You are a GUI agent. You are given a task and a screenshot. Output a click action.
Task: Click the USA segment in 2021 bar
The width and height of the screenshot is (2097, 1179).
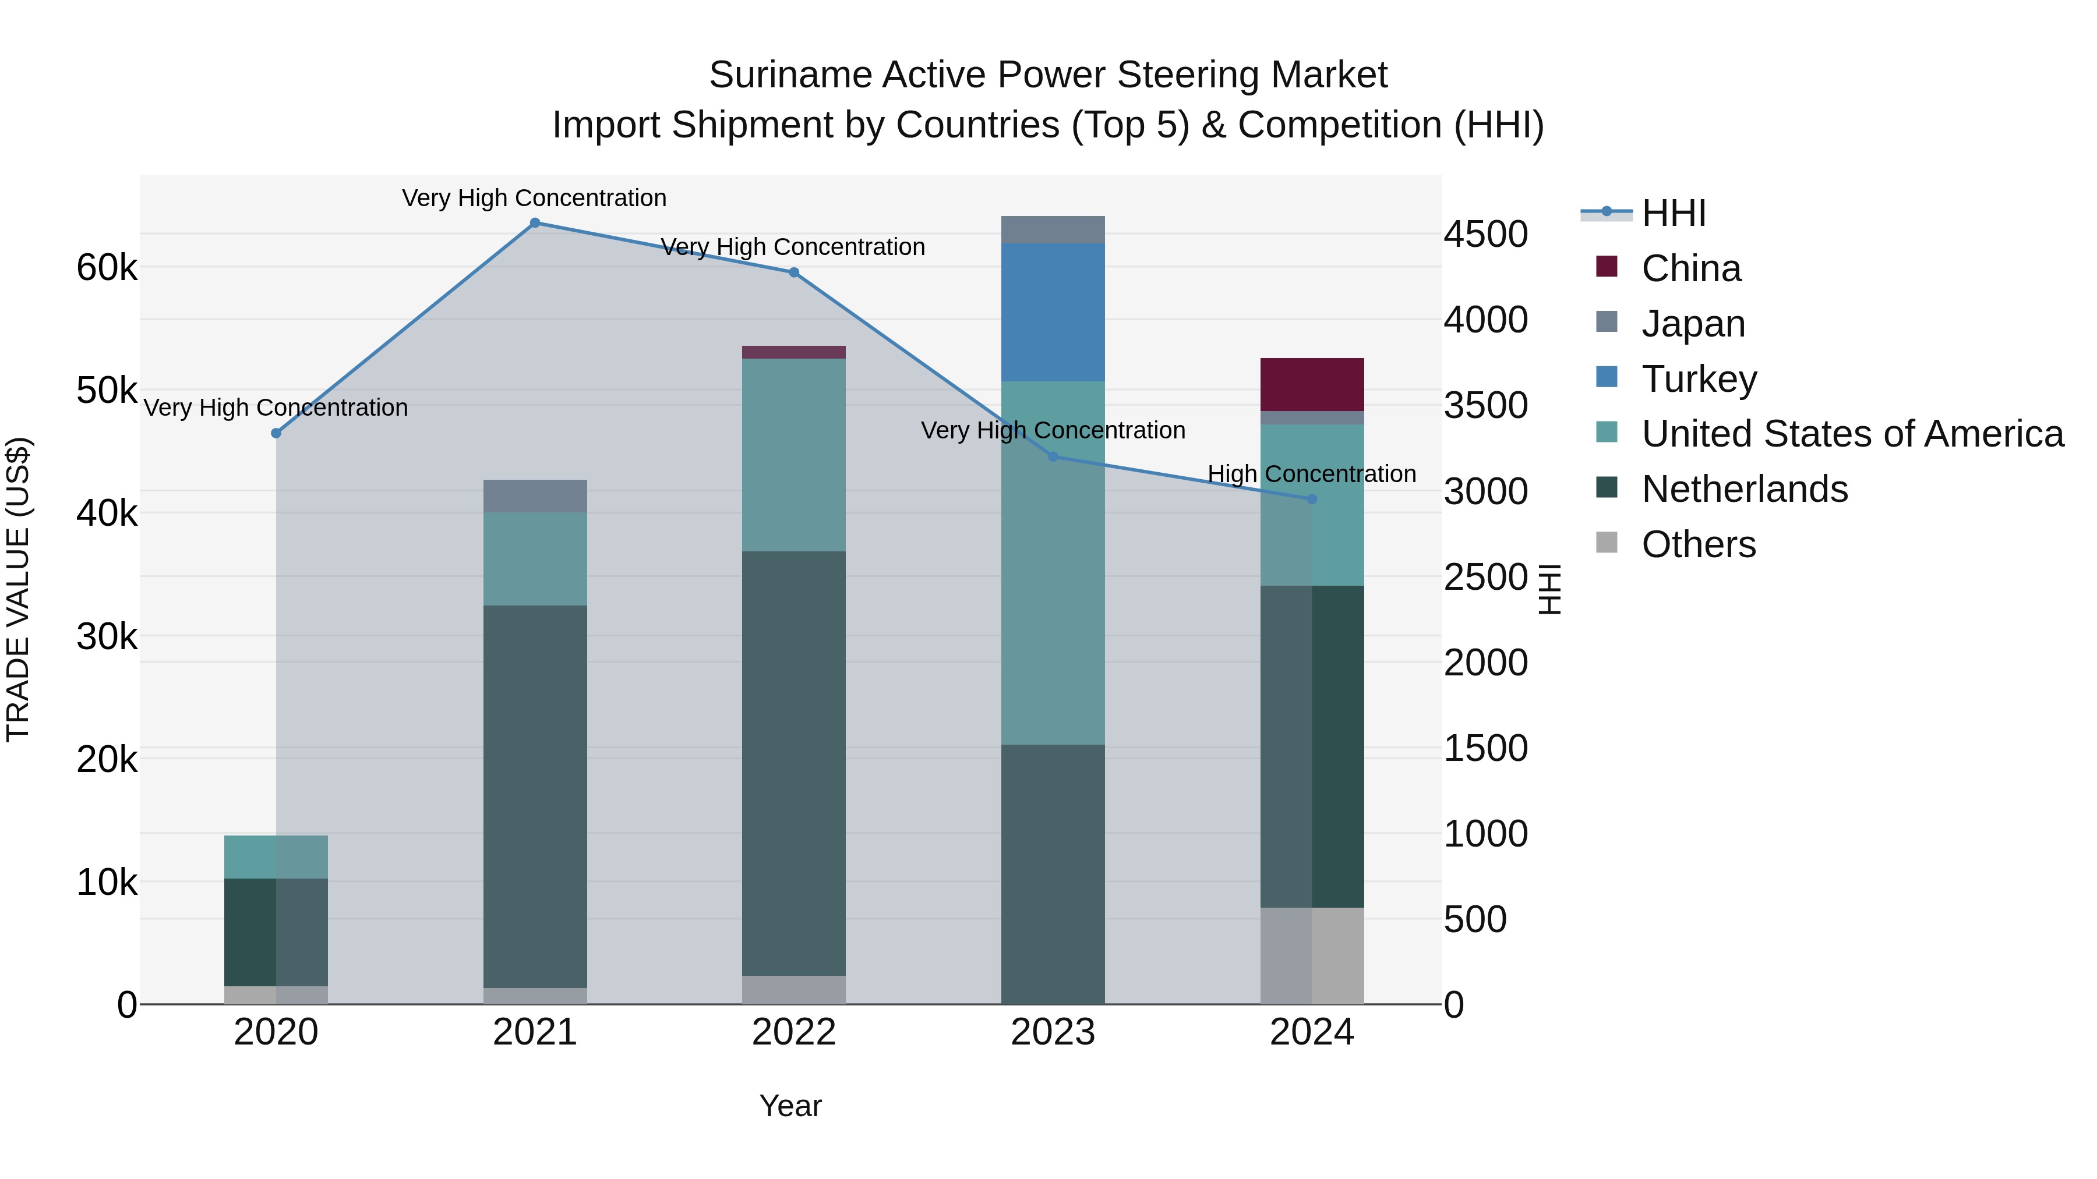tap(535, 559)
